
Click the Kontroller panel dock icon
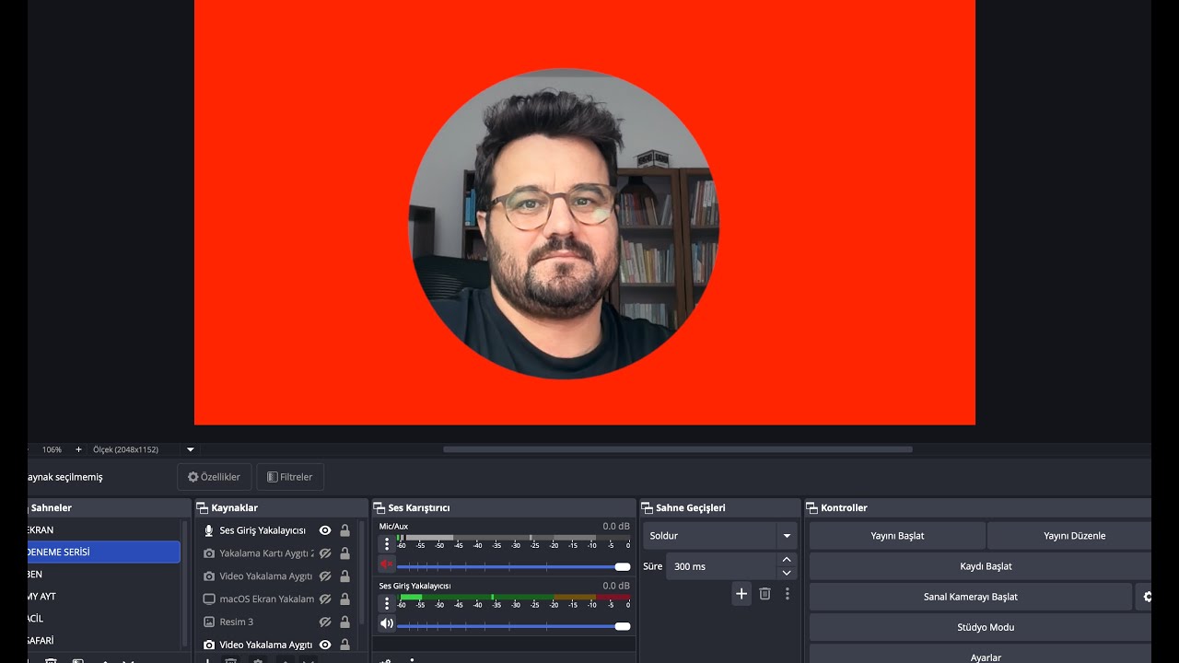coord(812,507)
